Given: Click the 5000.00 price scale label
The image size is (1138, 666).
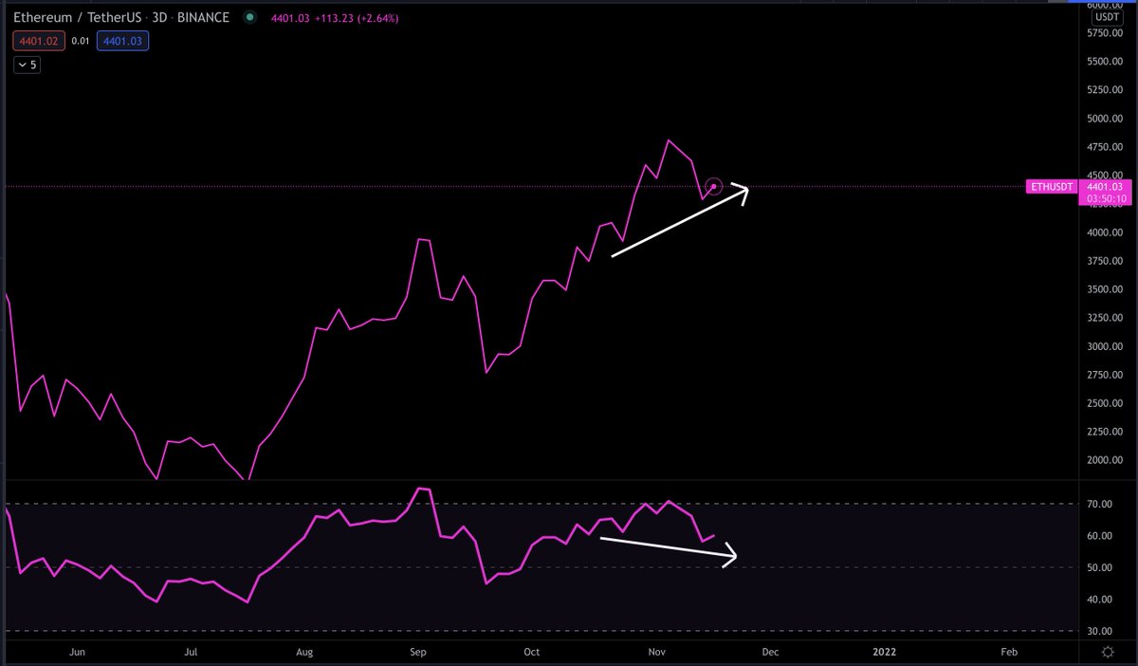Looking at the screenshot, I should coord(1105,119).
